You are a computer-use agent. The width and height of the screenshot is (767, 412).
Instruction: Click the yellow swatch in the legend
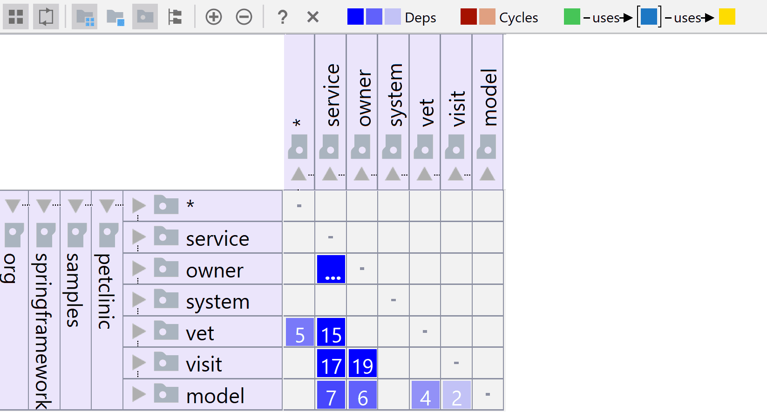(726, 17)
